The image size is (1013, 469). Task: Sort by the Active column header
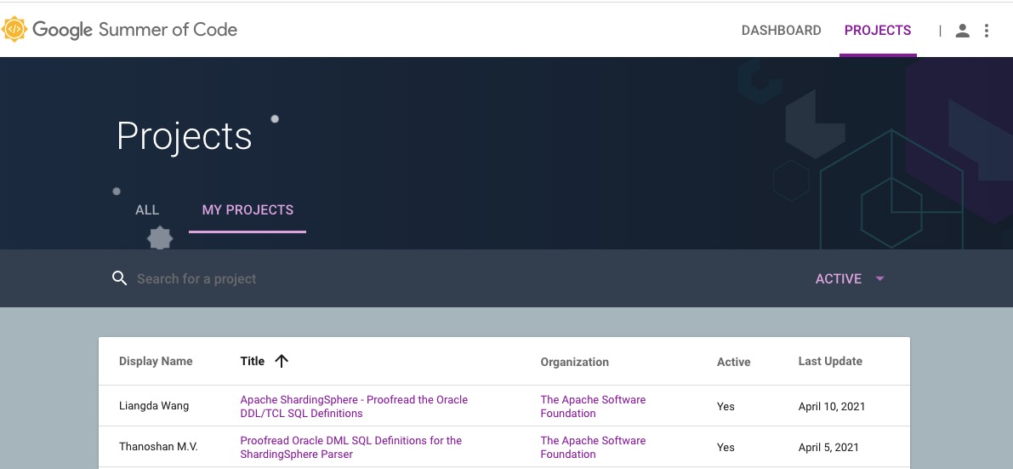[x=733, y=362]
